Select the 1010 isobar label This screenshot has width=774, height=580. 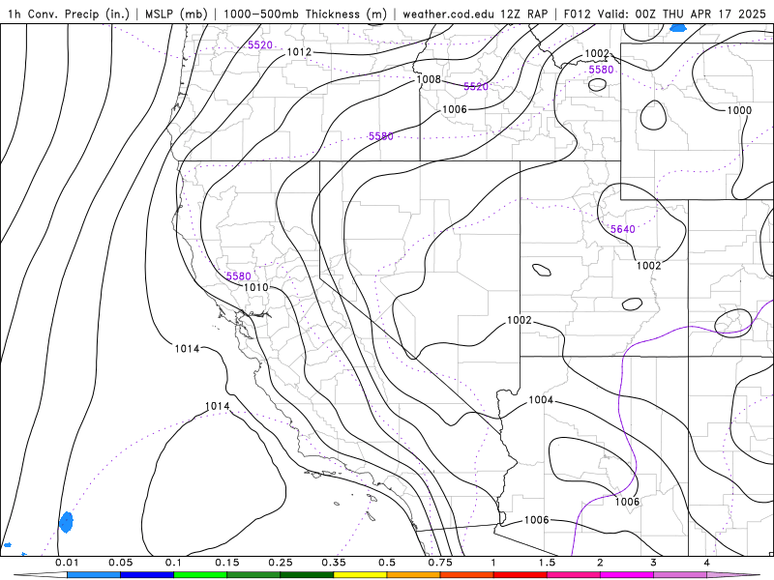pyautogui.click(x=256, y=287)
